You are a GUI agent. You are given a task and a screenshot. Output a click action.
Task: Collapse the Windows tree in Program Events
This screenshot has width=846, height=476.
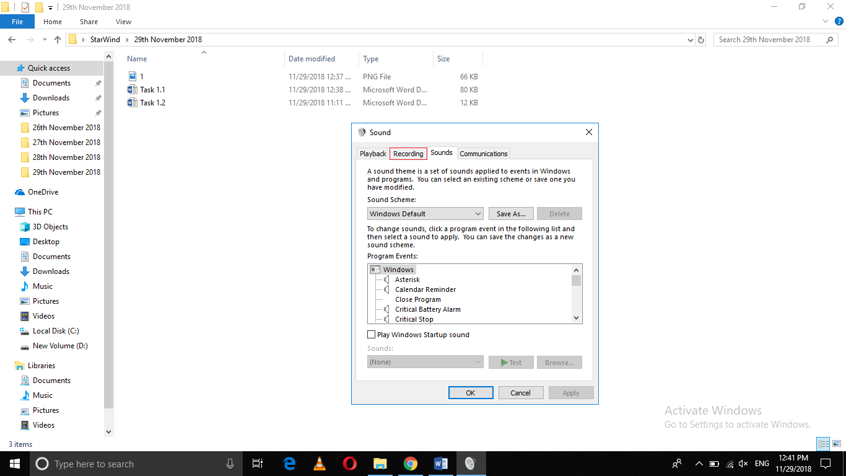point(375,269)
